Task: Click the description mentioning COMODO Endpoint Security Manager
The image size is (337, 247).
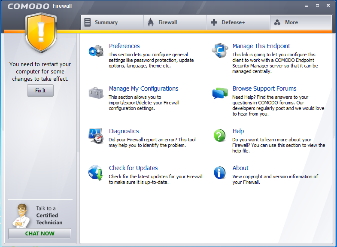Action: 275,63
